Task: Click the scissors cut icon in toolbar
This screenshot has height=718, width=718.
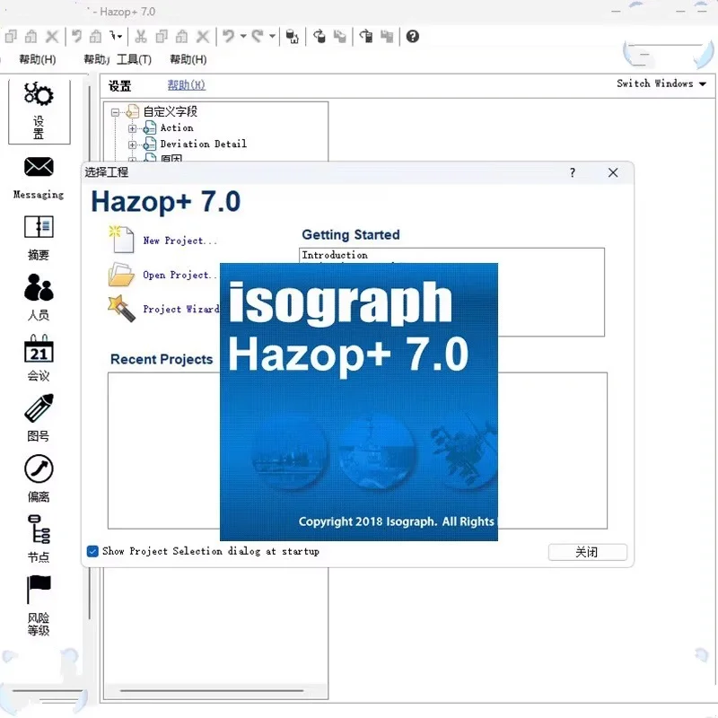Action: click(141, 36)
